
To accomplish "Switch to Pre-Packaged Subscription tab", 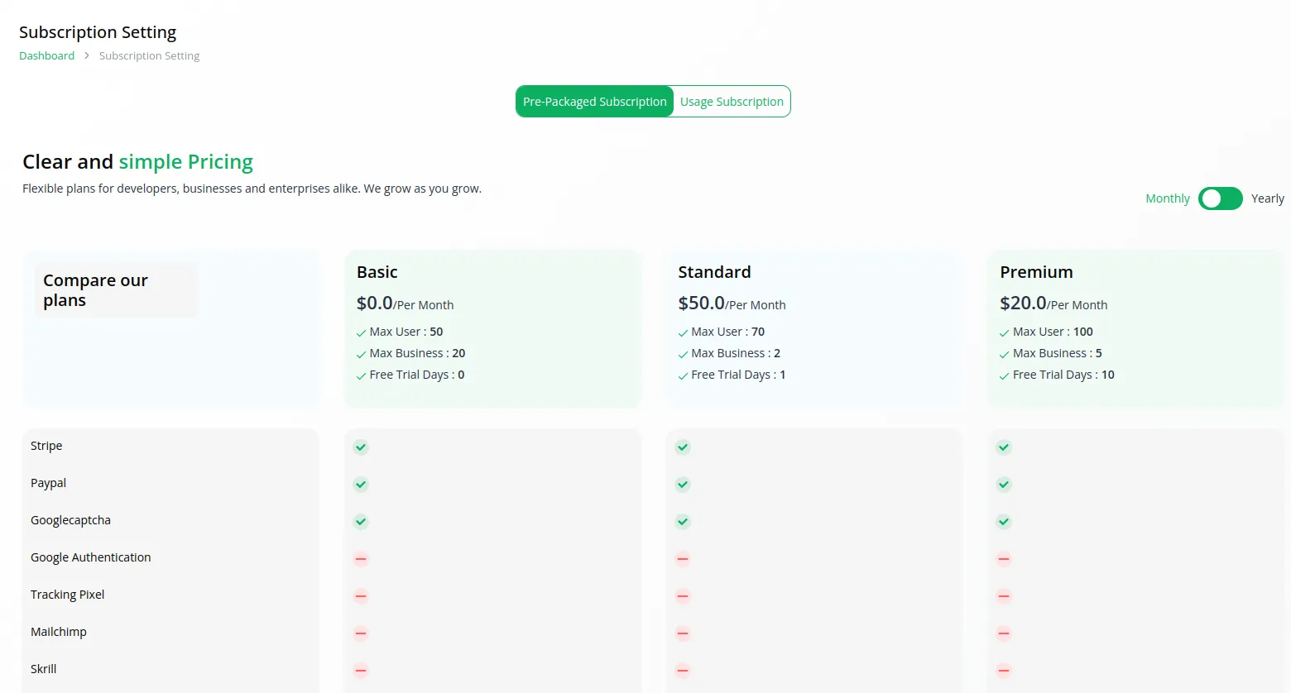I will [594, 102].
